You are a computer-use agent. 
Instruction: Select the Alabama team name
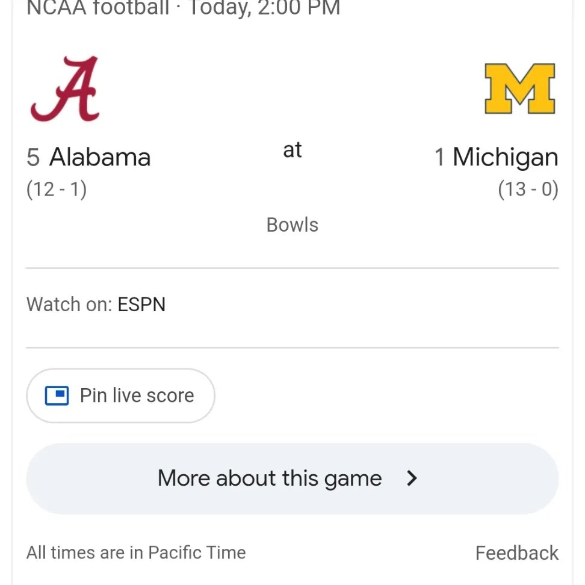(x=100, y=158)
